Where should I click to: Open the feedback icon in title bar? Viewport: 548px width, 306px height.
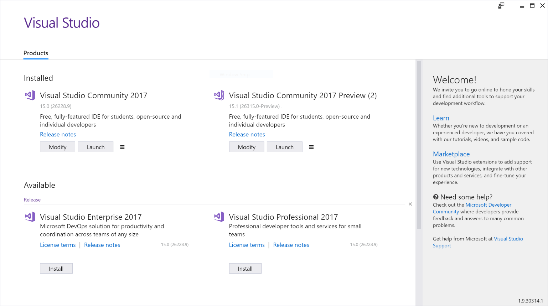tap(501, 5)
